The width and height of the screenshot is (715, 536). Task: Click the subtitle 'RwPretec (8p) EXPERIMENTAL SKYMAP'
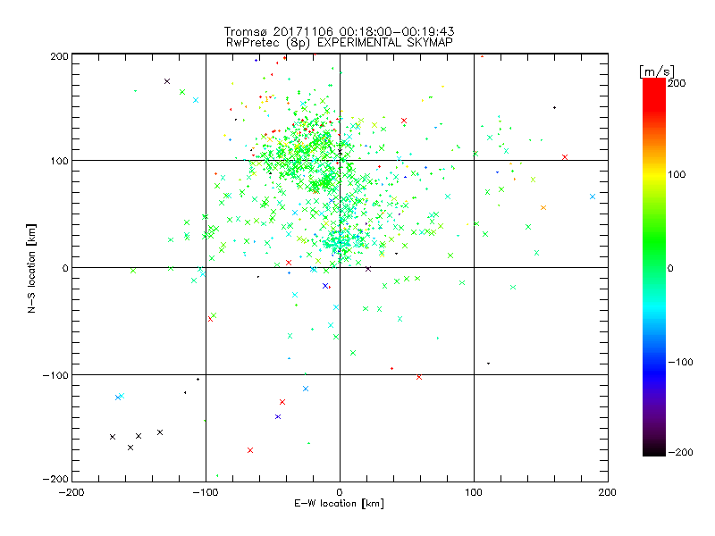[x=339, y=42]
